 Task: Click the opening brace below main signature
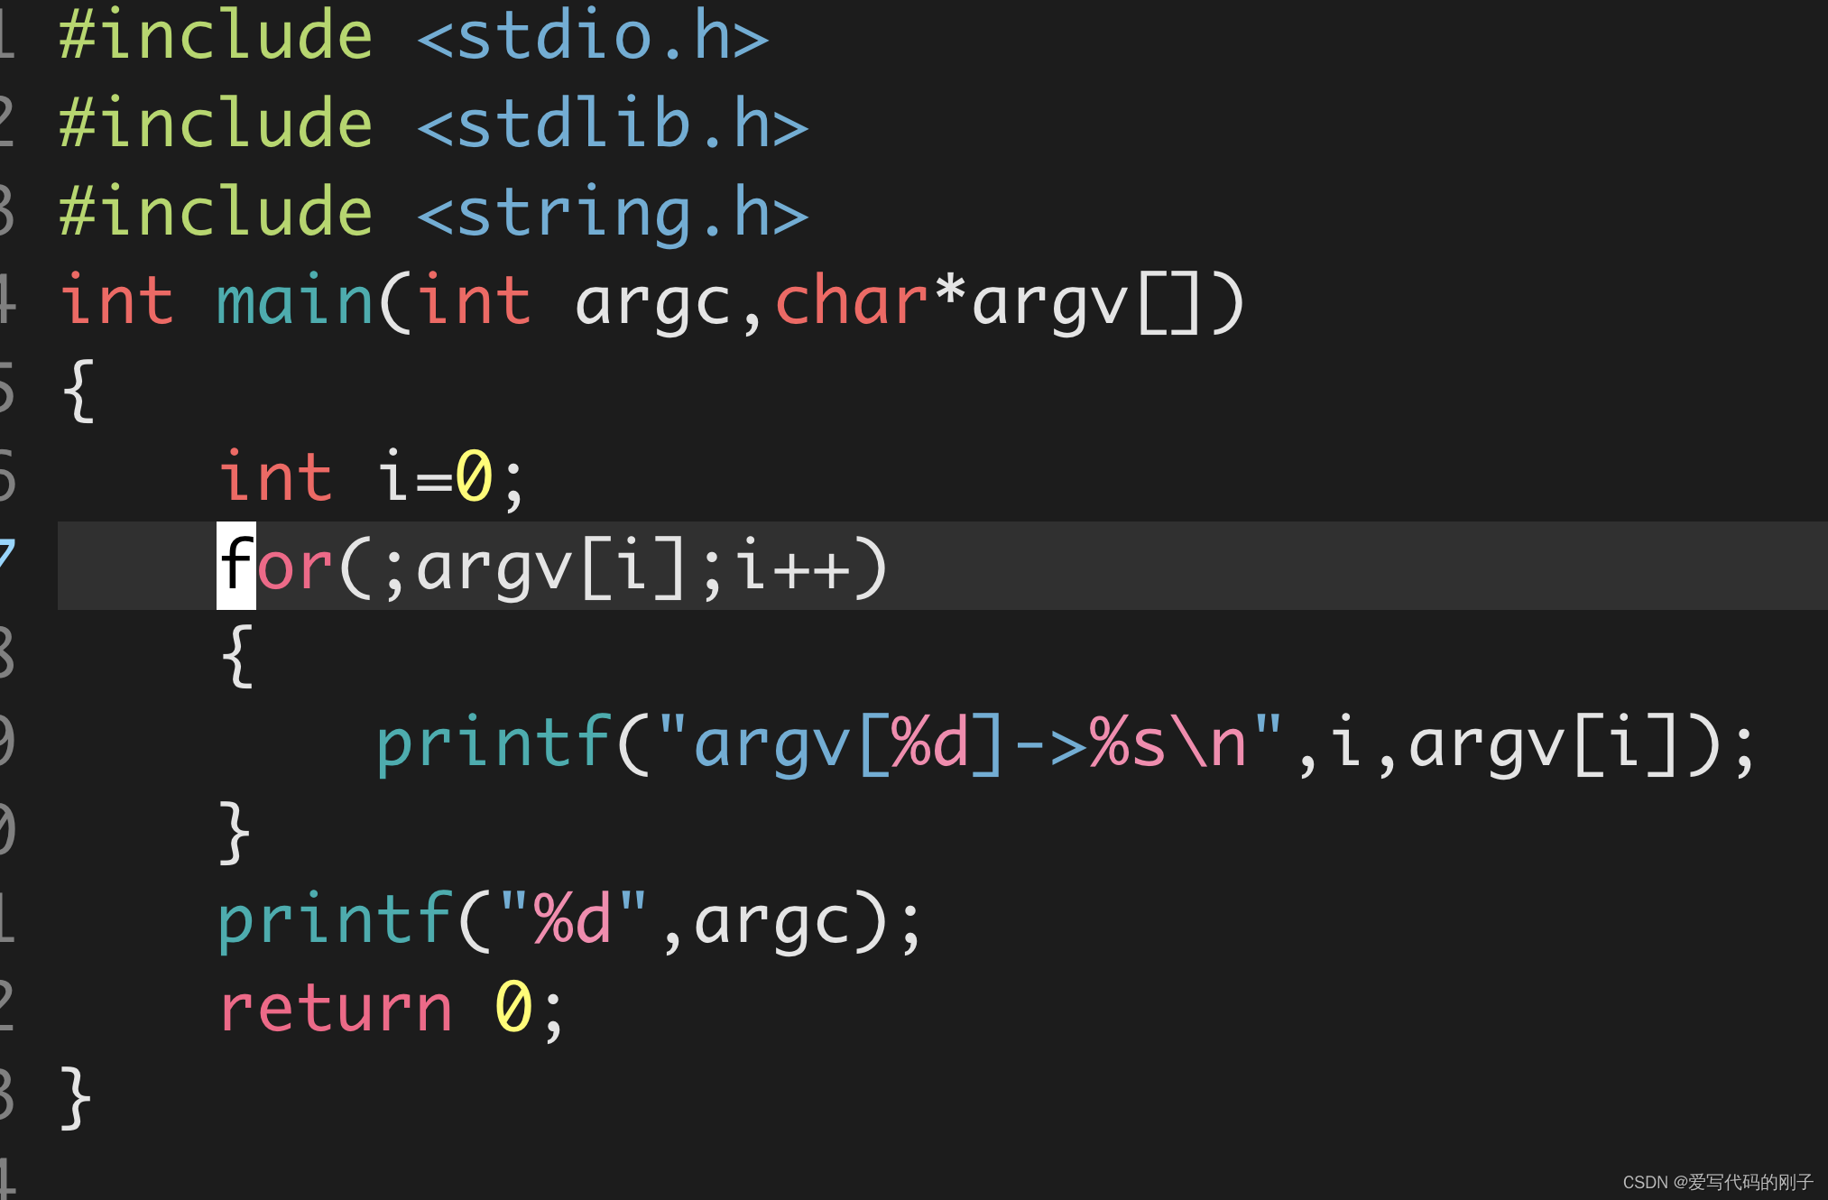click(78, 391)
